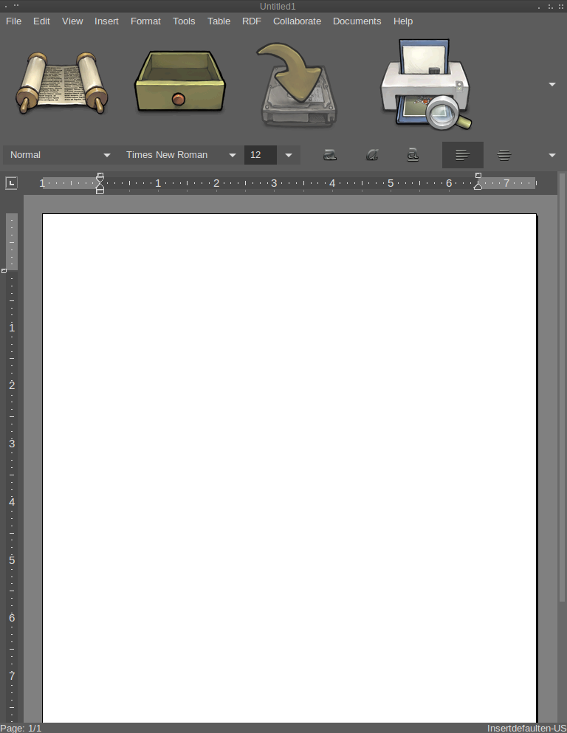Toggle center text alignment
Image resolution: width=567 pixels, height=733 pixels.
coord(504,155)
